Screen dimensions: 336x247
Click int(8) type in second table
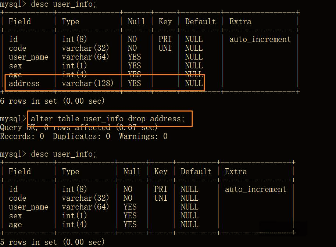[74, 189]
